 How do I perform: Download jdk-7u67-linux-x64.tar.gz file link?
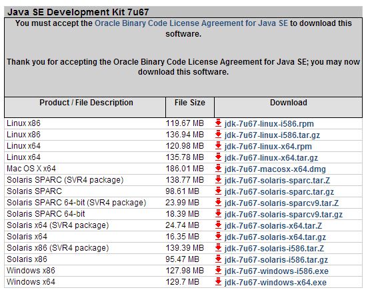tap(271, 158)
